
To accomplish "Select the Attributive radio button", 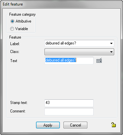I will 12,21.
